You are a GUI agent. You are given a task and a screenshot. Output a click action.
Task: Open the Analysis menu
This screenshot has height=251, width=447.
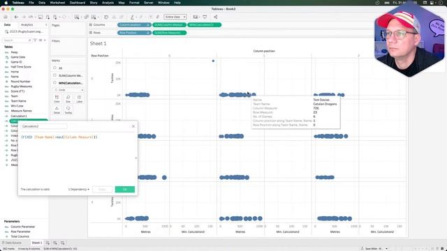click(x=108, y=3)
